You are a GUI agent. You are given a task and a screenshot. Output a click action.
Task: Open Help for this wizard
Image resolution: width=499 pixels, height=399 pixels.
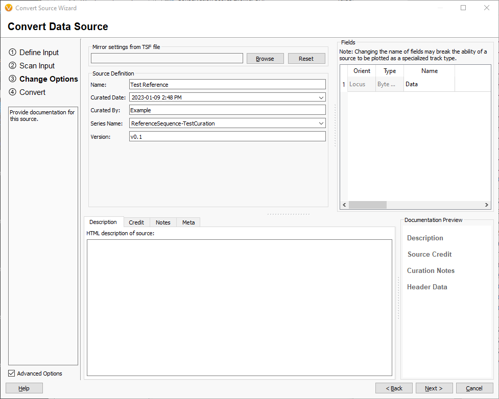[23, 388]
